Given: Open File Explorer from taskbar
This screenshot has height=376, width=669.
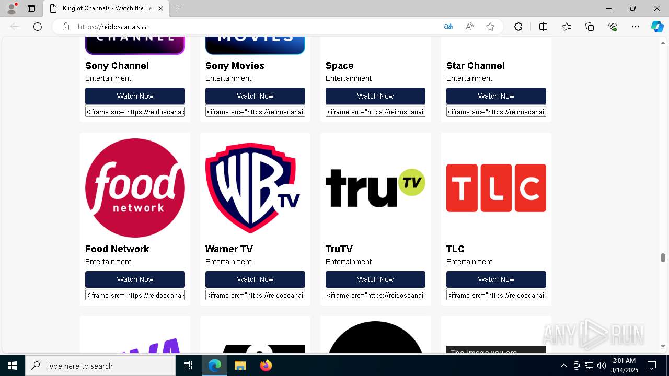Looking at the screenshot, I should [240, 366].
